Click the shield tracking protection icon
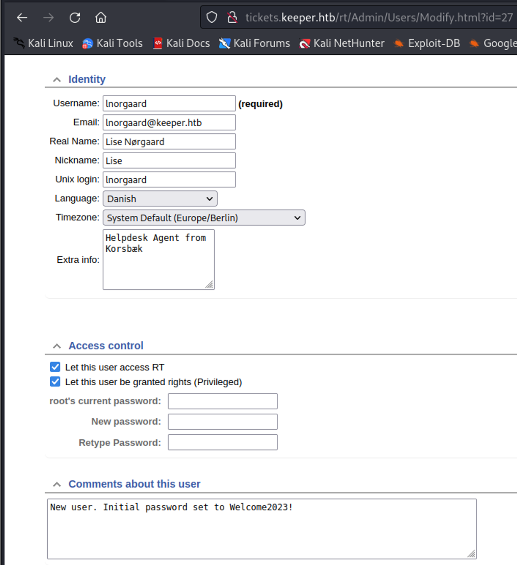This screenshot has height=565, width=517. (212, 17)
